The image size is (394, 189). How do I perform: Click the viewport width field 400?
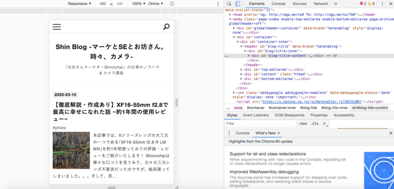click(x=102, y=4)
